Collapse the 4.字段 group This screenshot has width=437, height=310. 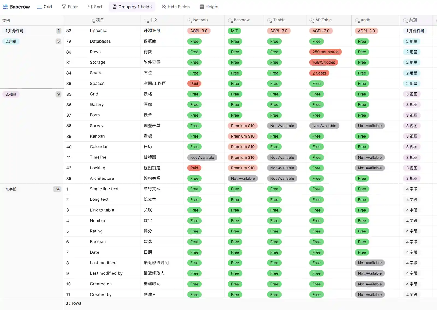coord(11,189)
